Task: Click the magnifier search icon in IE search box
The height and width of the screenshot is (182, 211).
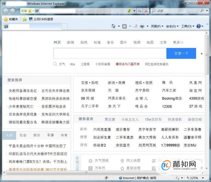Action: coord(202,11)
